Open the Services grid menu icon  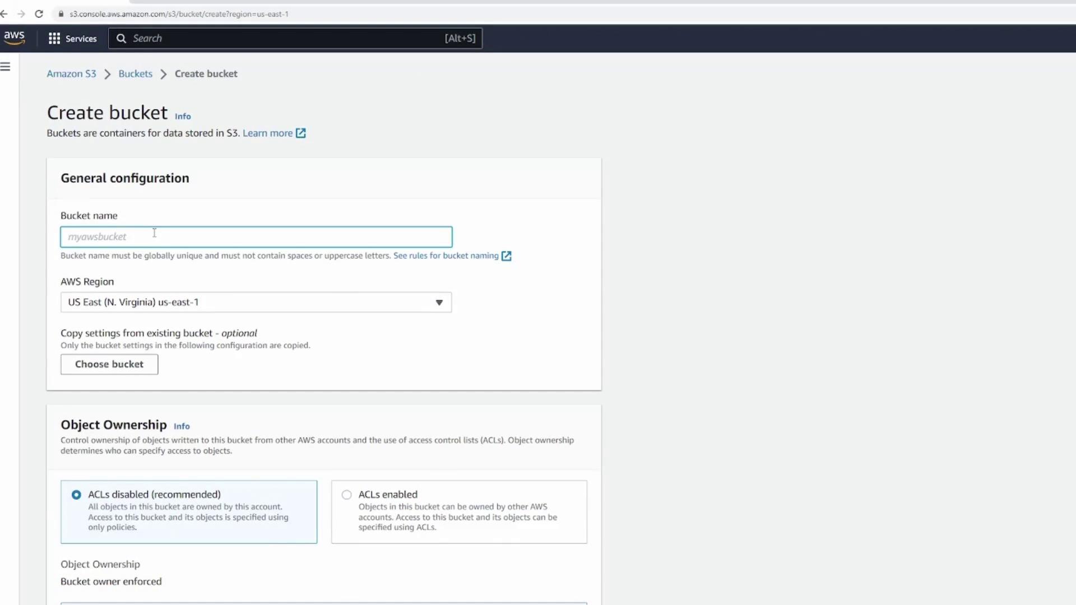(54, 38)
